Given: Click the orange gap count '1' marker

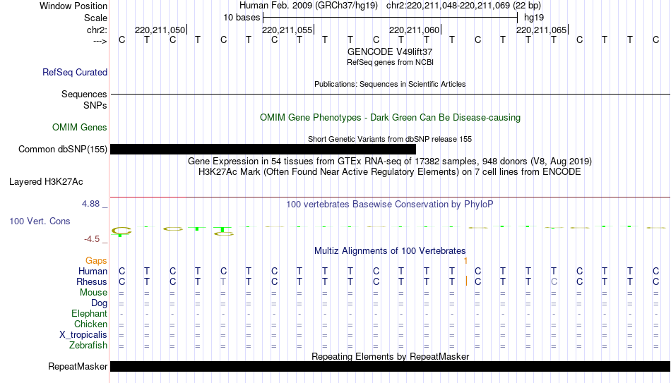Looking at the screenshot, I should pyautogui.click(x=465, y=261).
